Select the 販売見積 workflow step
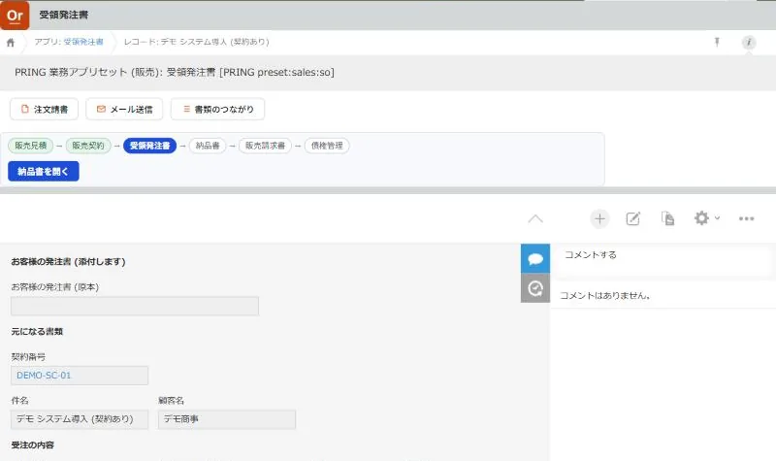Image resolution: width=776 pixels, height=461 pixels. (31, 146)
